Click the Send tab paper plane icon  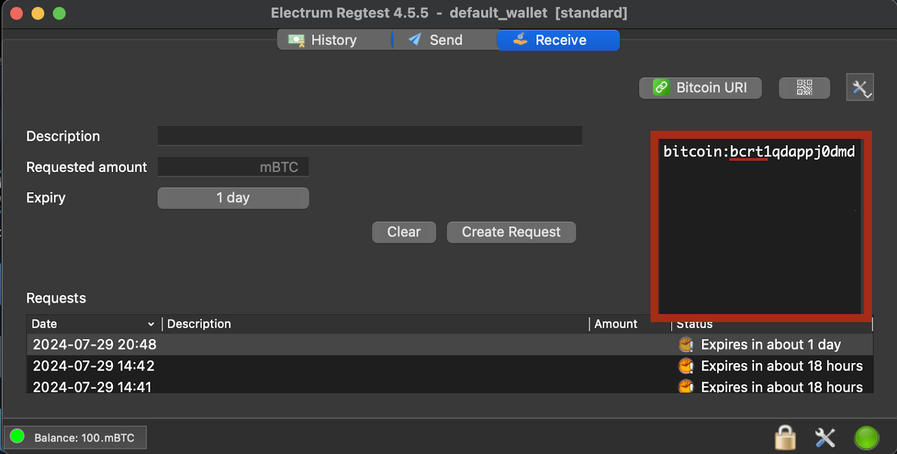point(415,39)
